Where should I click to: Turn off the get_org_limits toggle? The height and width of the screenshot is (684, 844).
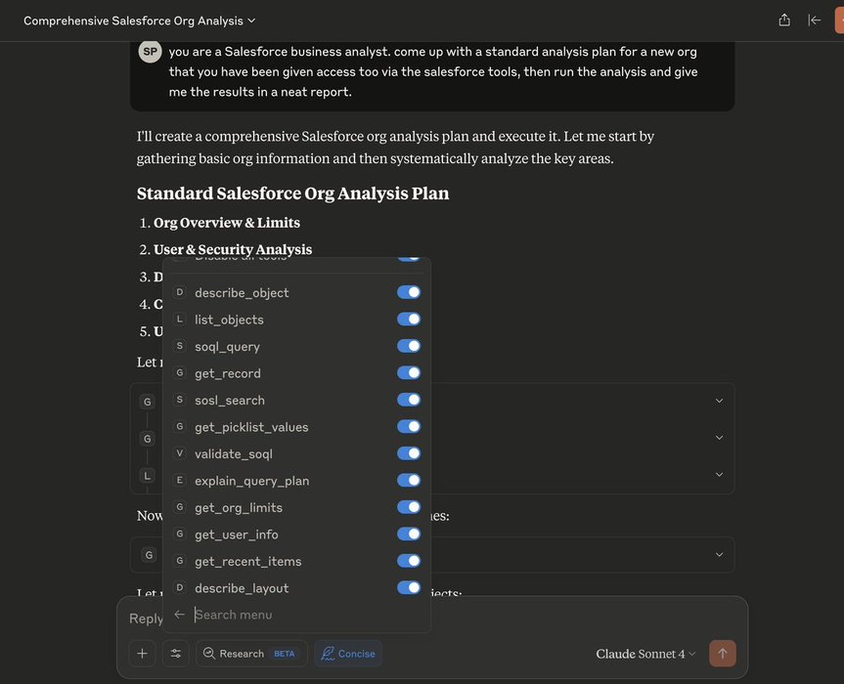409,507
